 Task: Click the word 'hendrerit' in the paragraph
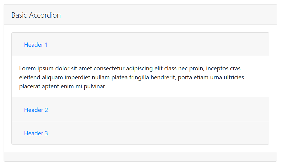point(163,77)
